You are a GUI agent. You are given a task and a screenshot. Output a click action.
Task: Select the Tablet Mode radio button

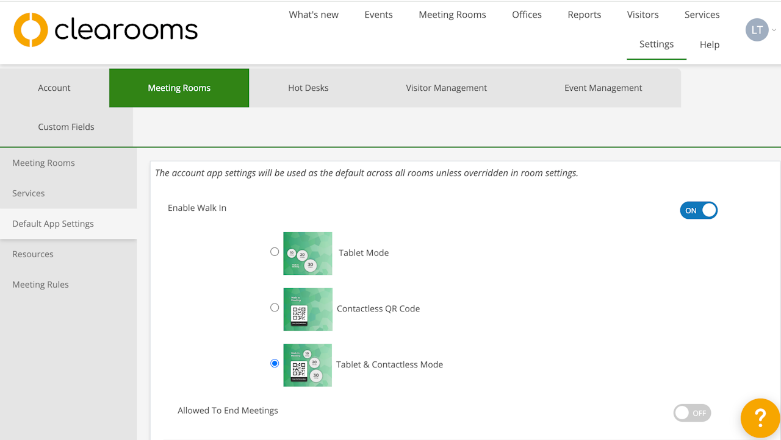point(275,252)
